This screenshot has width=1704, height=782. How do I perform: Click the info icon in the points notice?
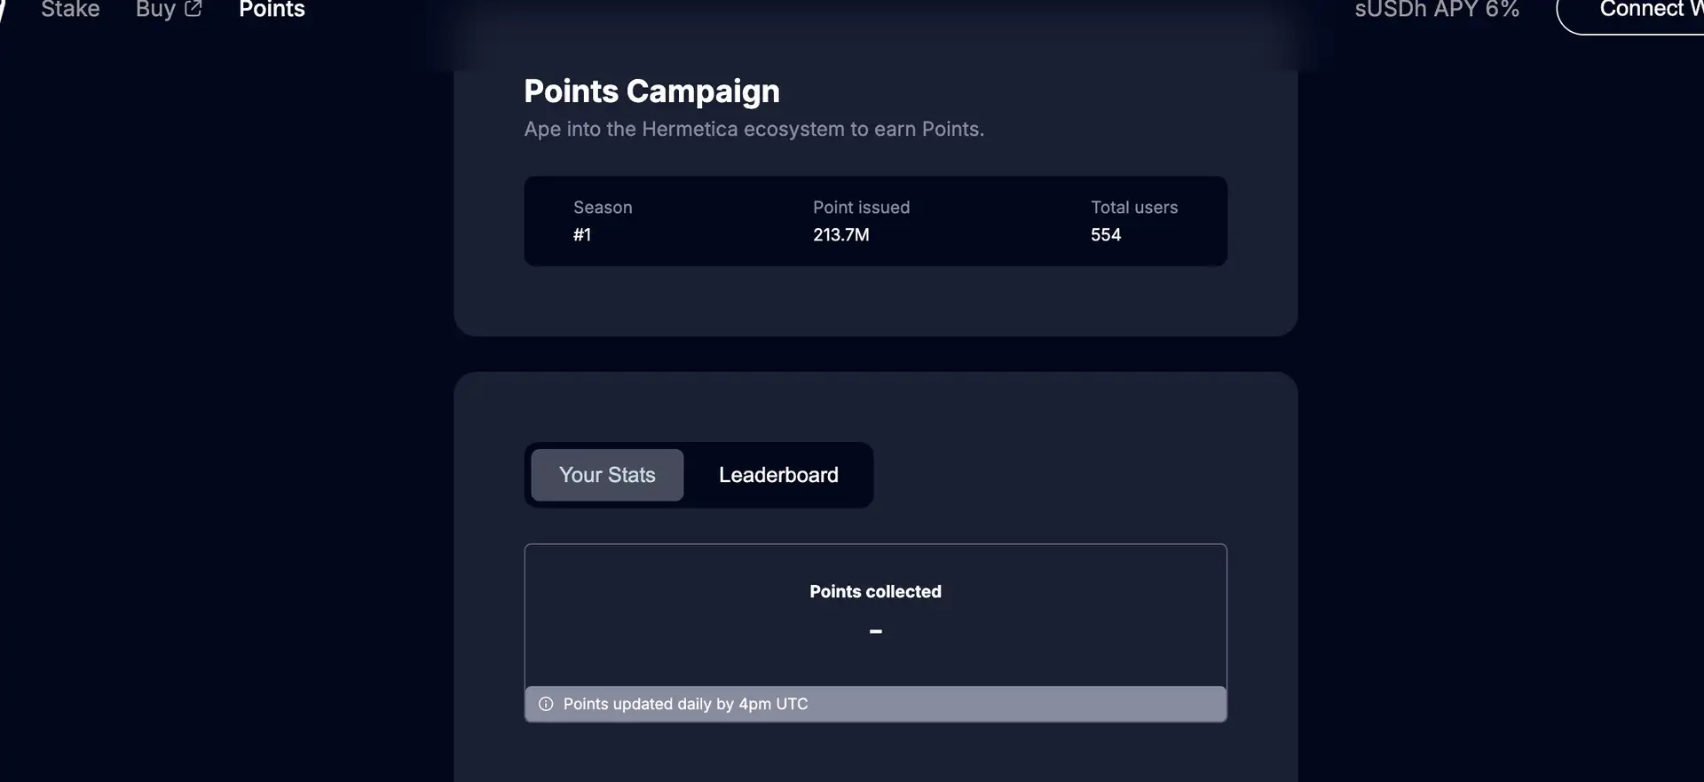(x=546, y=704)
